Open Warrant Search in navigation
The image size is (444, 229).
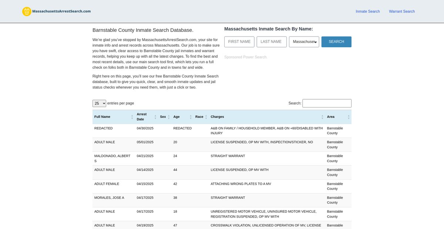click(401, 11)
